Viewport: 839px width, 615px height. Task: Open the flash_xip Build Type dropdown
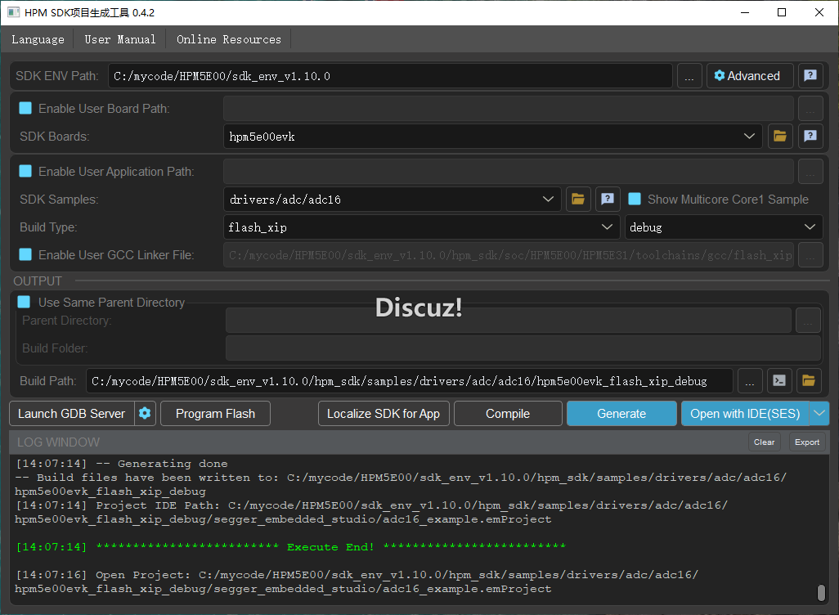click(x=607, y=227)
